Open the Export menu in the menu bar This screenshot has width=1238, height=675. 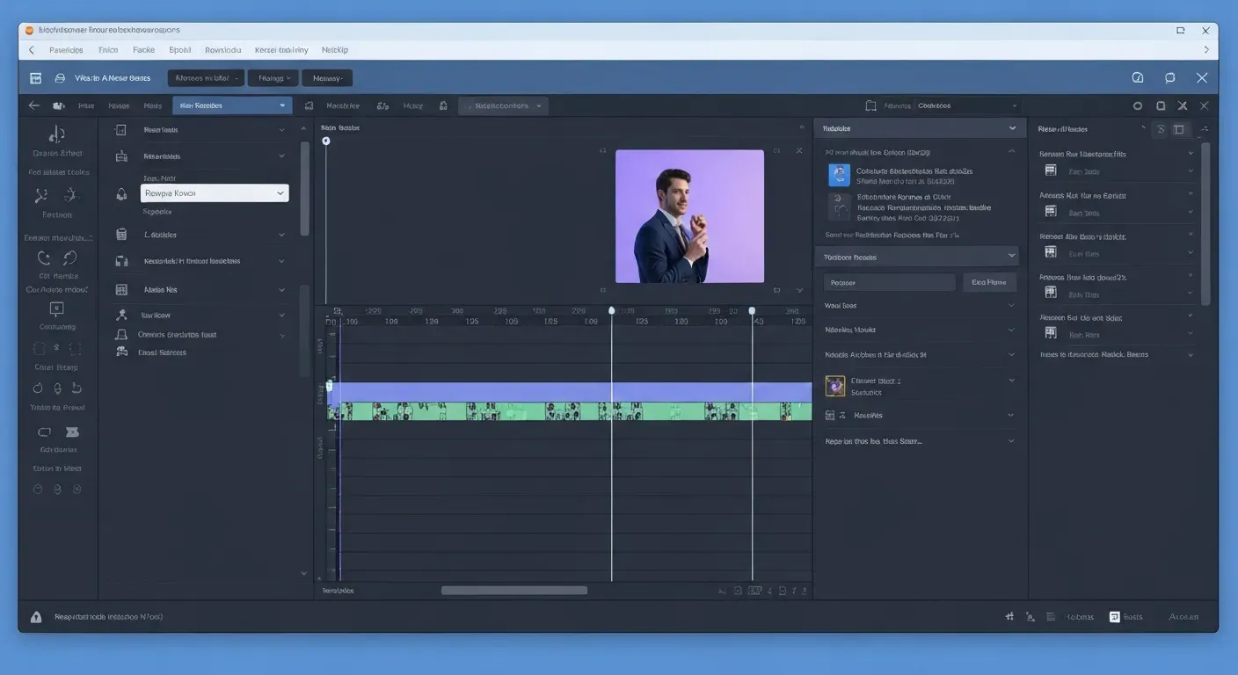tap(179, 50)
